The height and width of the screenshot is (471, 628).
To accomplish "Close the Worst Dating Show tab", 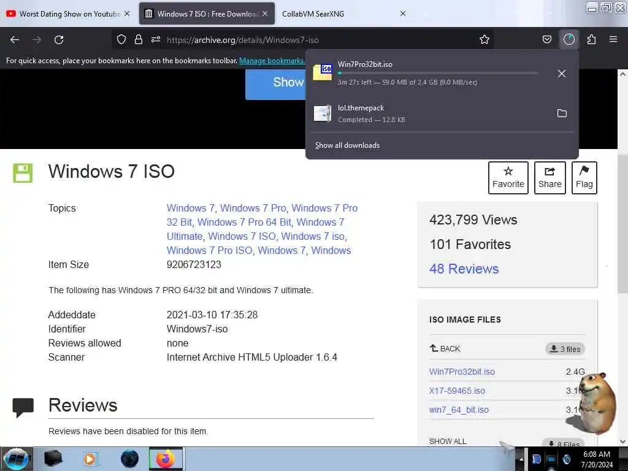I will coord(127,13).
